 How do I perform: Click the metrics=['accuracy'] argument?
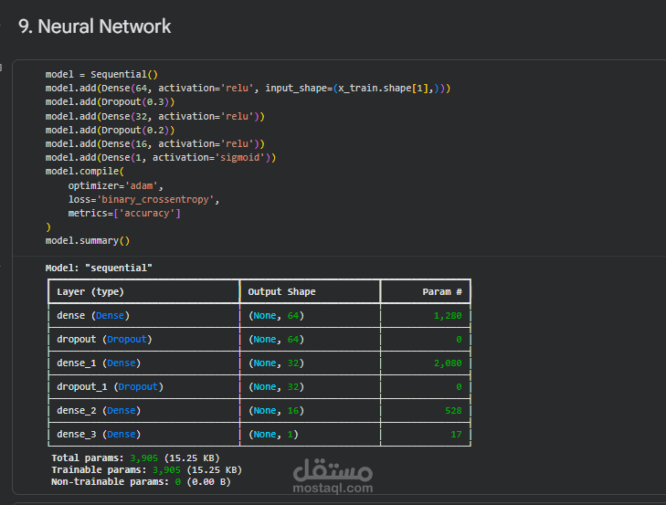coord(124,213)
